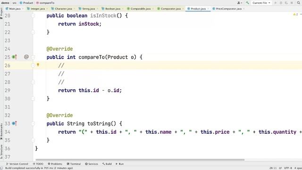Click the 26:11 cursor position indicator
The height and width of the screenshot is (170, 302).
click(273, 168)
